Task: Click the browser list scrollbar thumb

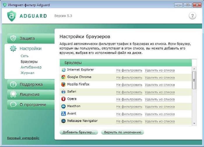Action: (x=194, y=80)
